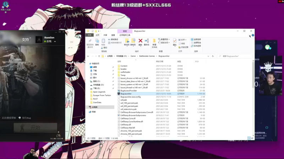Click the Refresh button beside address bar

pyautogui.click(x=213, y=56)
